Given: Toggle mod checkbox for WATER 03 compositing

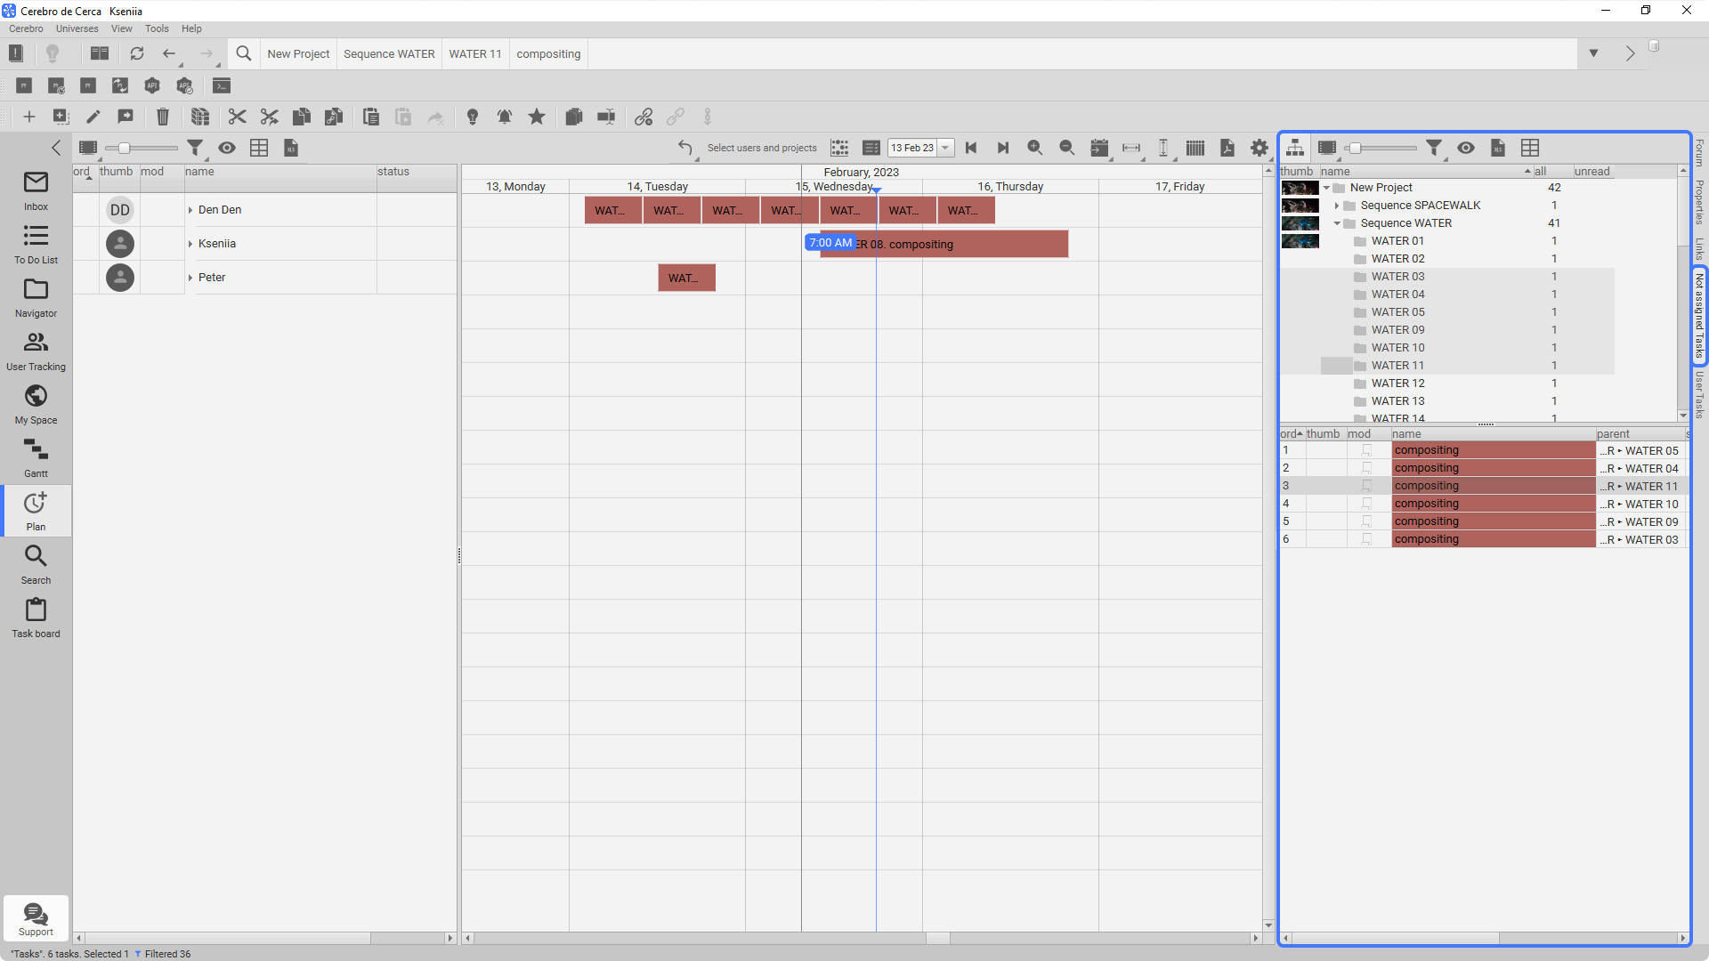Looking at the screenshot, I should (1366, 539).
